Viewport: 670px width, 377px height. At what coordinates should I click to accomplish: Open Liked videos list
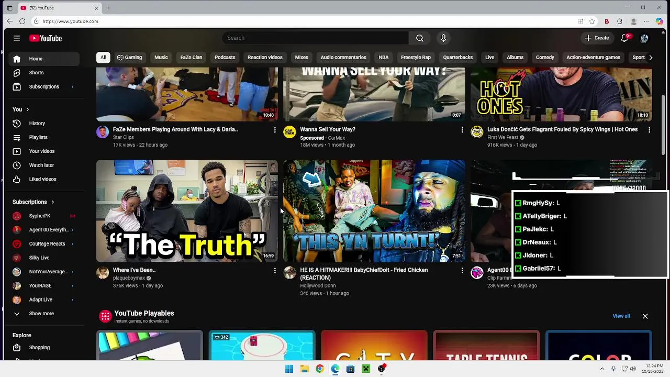coord(44,179)
